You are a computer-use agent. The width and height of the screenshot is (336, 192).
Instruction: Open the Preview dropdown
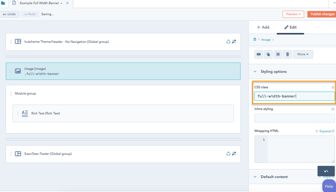pos(293,14)
